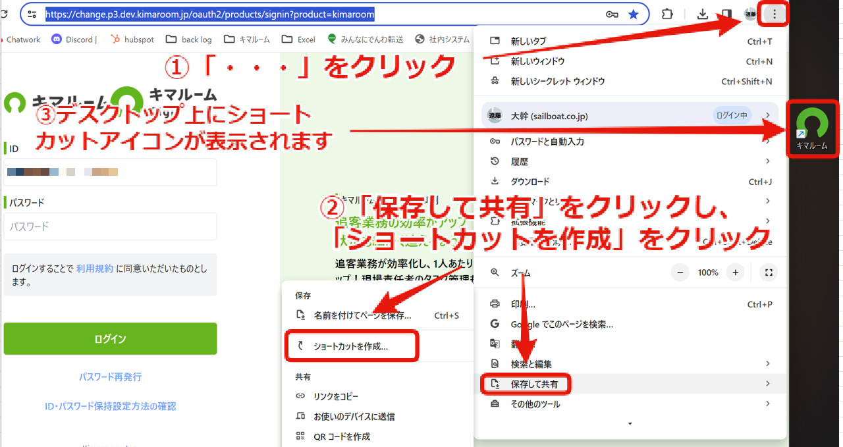Click the パスワード input field
Viewport: 843px width, 447px height.
pyautogui.click(x=110, y=226)
